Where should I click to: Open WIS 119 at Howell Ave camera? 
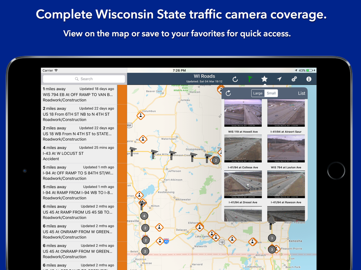coord(243,149)
